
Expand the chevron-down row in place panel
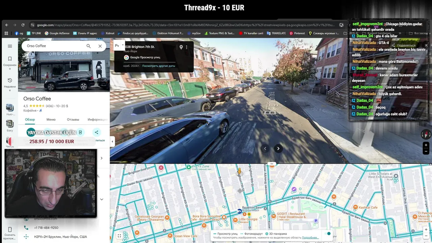coord(102,199)
